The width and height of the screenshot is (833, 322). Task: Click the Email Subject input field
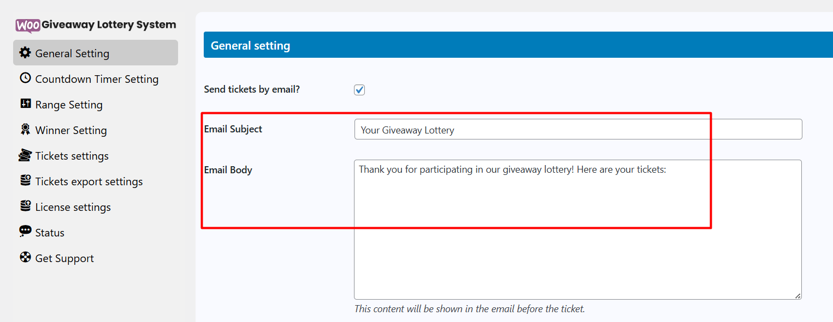point(578,130)
